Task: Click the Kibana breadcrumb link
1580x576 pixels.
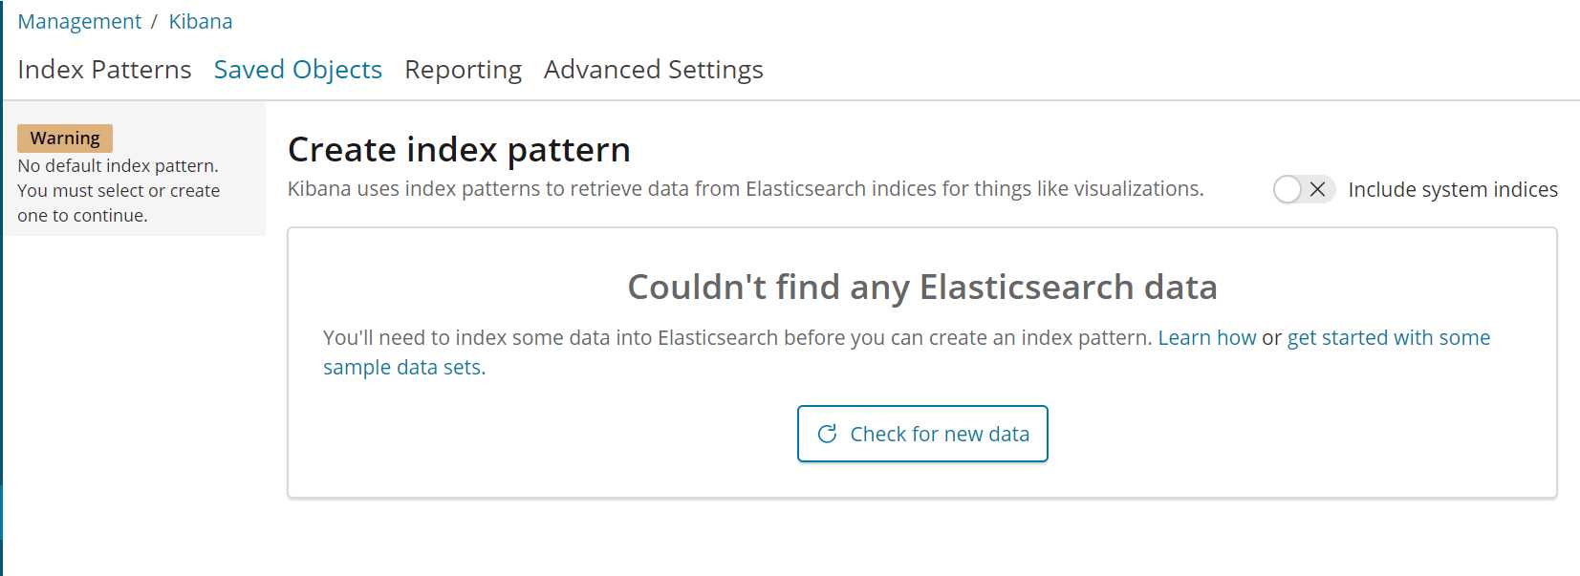Action: tap(201, 21)
